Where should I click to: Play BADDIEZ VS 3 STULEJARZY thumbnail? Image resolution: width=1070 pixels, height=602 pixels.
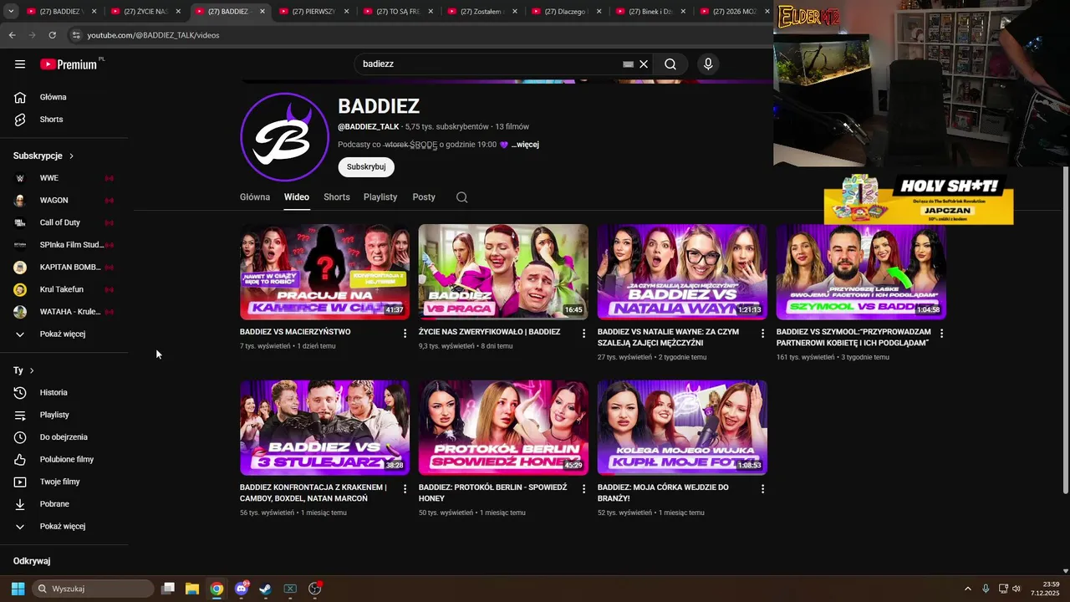coord(324,428)
